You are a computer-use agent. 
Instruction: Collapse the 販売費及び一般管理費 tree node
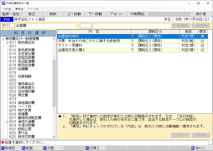tap(3, 39)
